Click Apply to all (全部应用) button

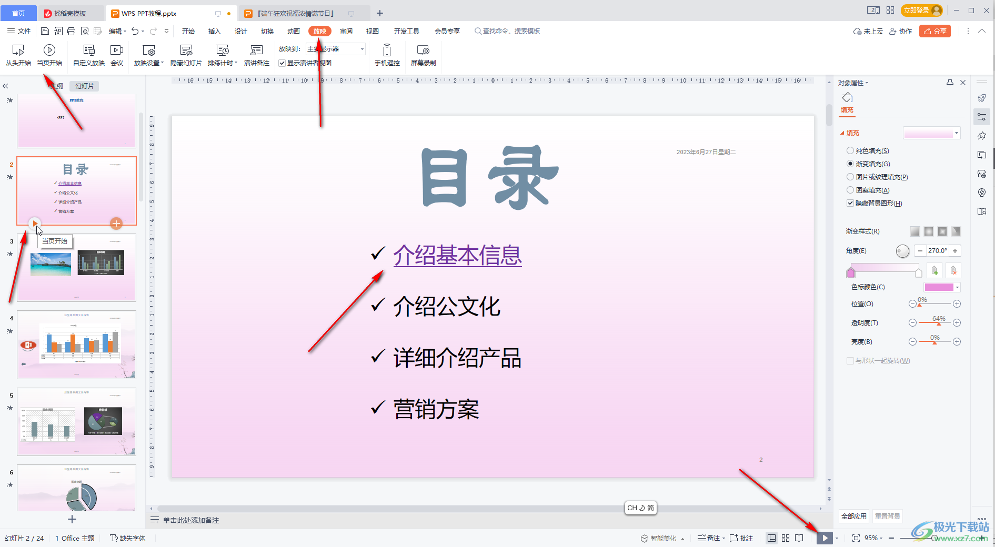coord(854,516)
